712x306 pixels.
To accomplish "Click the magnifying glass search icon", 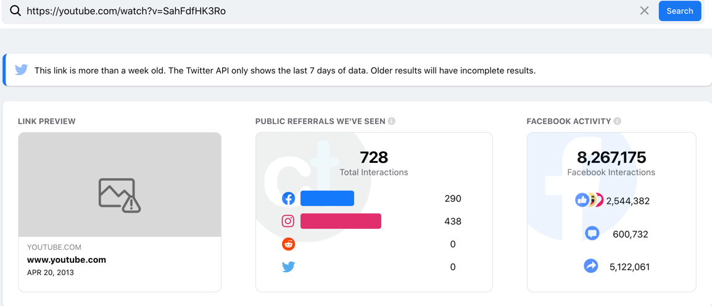I will 15,10.
